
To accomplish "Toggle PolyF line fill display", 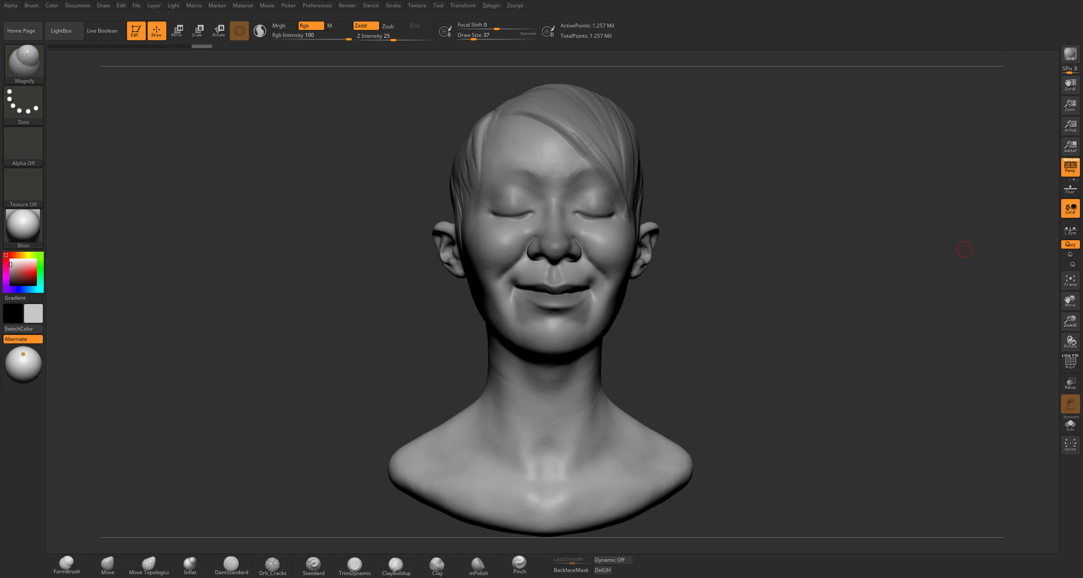I will click(x=1070, y=362).
